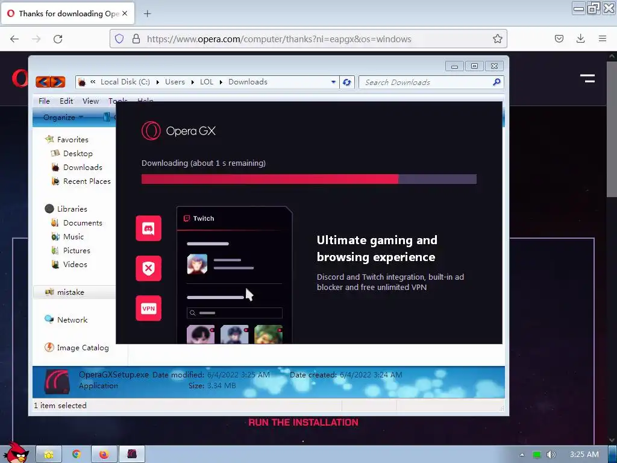Switch to Opera GX installer on taskbar
This screenshot has width=617, height=463.
coord(132,455)
